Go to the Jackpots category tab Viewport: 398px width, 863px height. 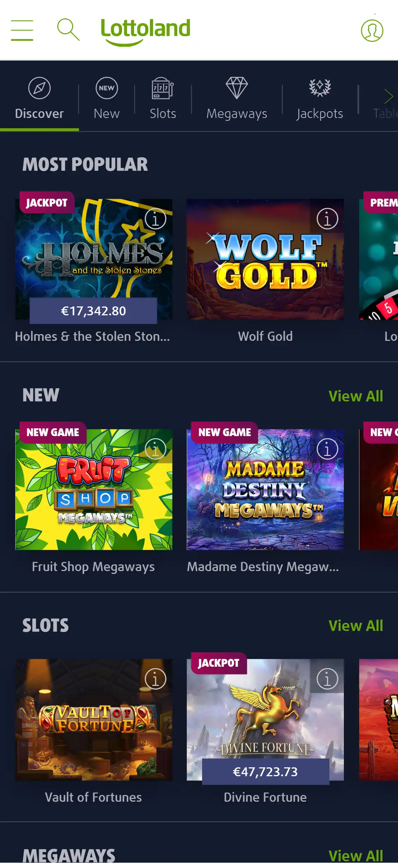pos(320,98)
